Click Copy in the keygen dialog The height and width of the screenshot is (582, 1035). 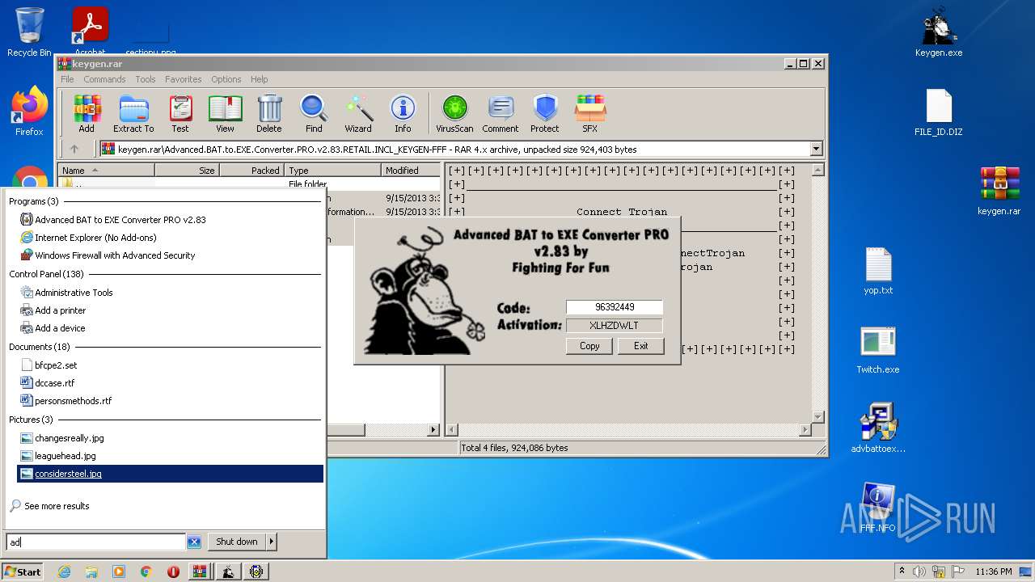click(589, 346)
